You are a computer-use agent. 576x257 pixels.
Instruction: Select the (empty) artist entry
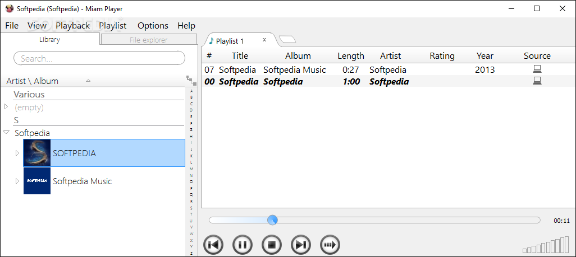tap(29, 108)
